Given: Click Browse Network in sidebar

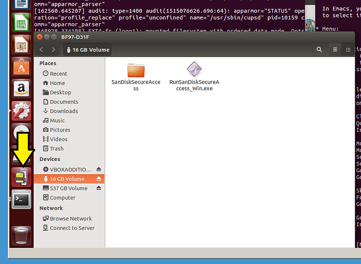Looking at the screenshot, I should (x=71, y=219).
